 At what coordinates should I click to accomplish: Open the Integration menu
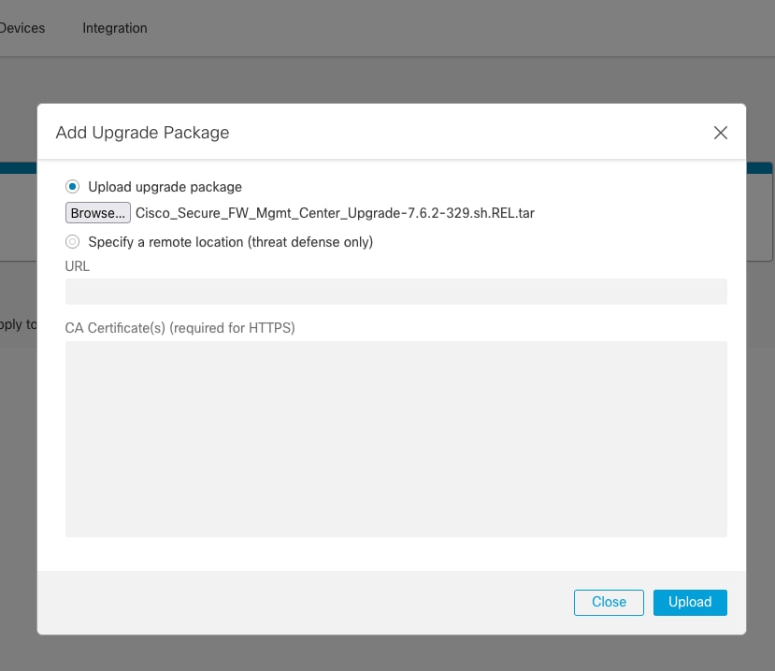click(x=114, y=28)
